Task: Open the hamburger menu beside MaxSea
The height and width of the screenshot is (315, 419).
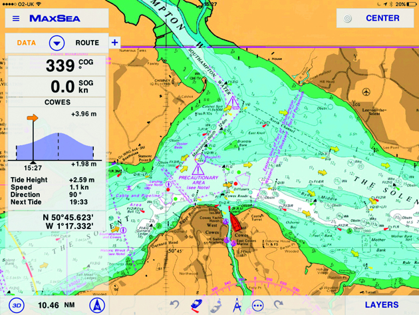Action: click(x=16, y=19)
